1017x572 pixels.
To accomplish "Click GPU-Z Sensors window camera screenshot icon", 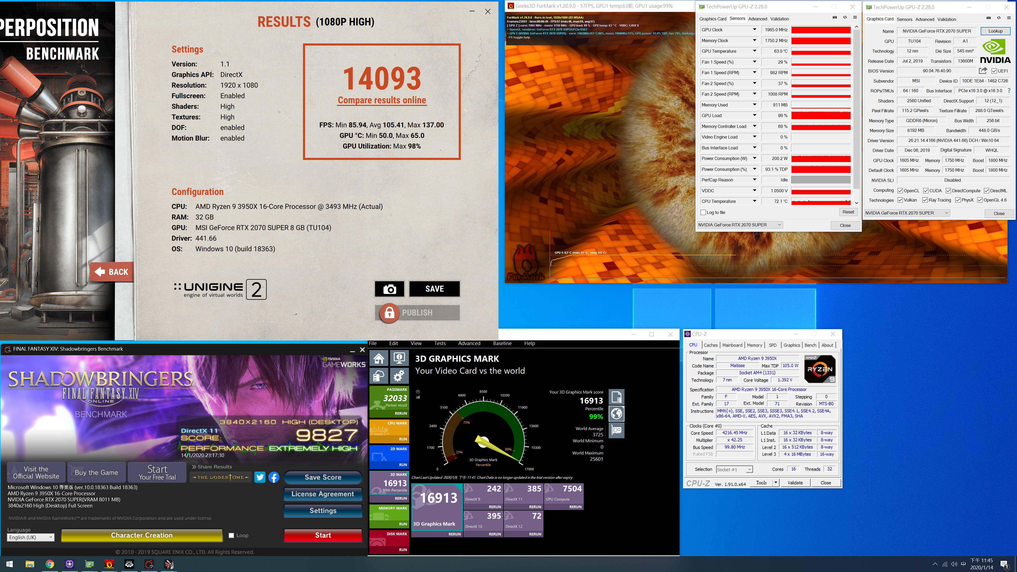I will (x=835, y=17).
